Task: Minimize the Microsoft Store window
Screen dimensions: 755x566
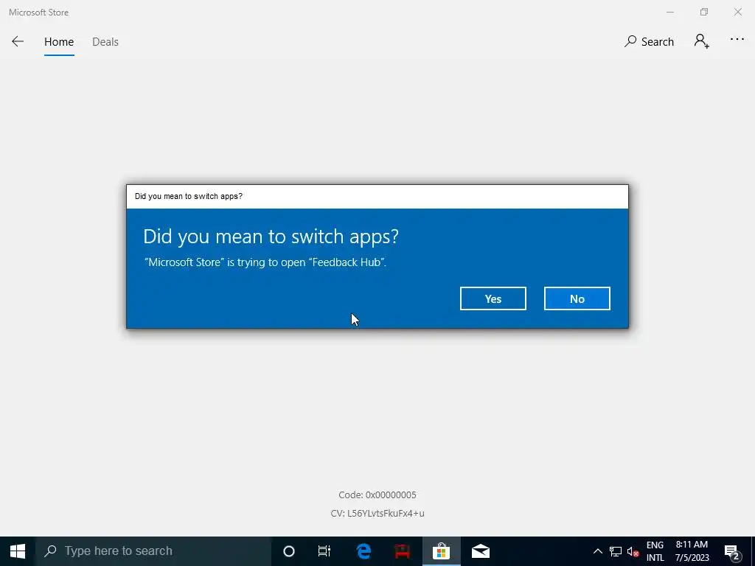Action: coord(670,12)
